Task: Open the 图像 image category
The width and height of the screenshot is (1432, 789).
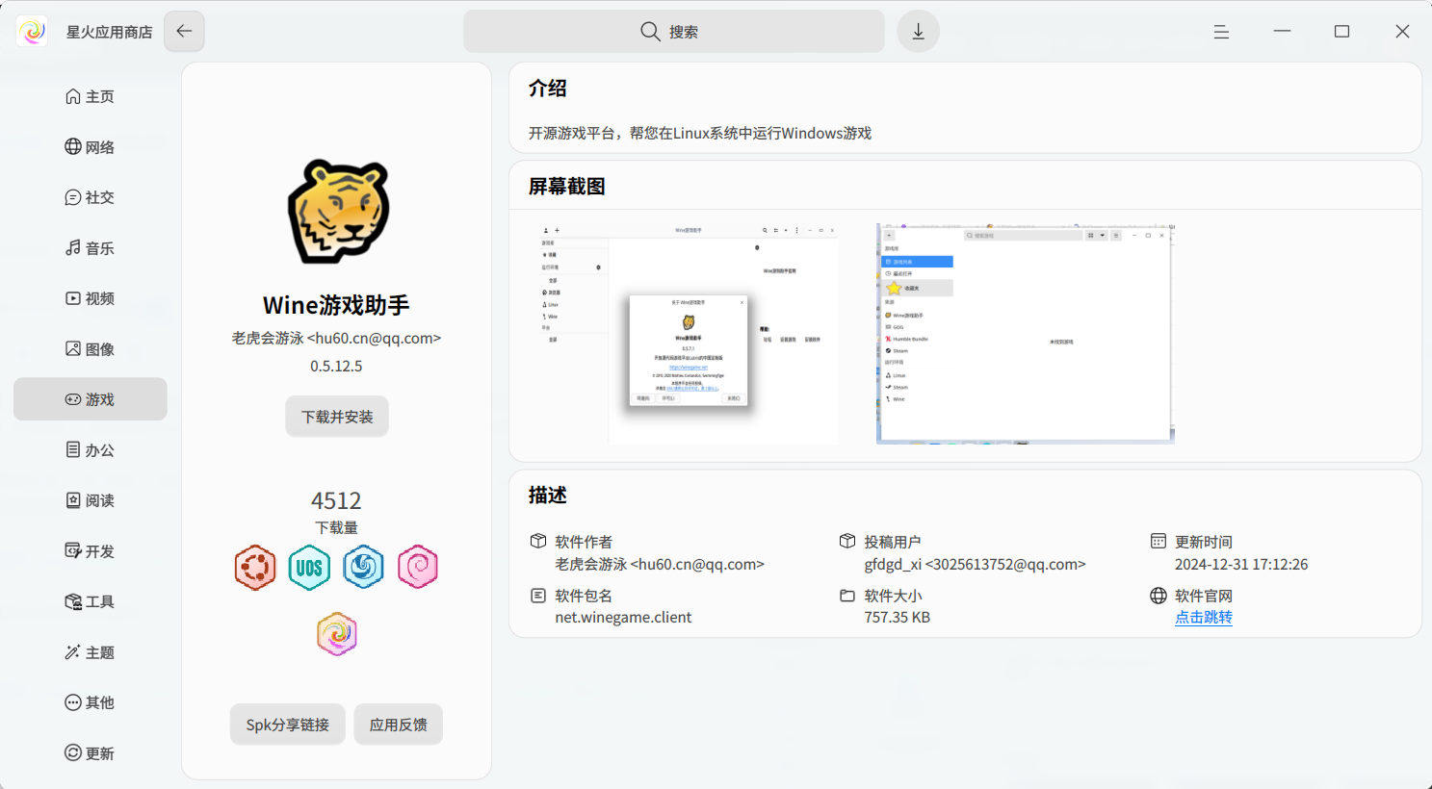Action: 91,349
